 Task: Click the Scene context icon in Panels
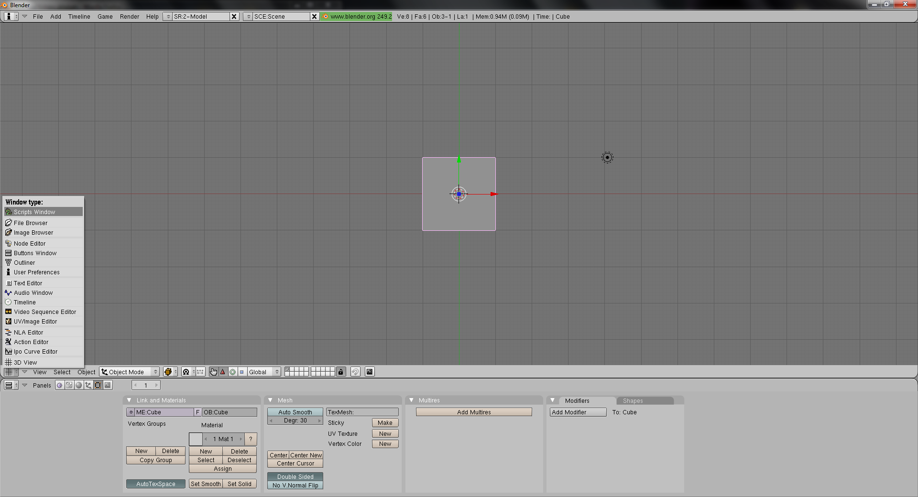108,385
